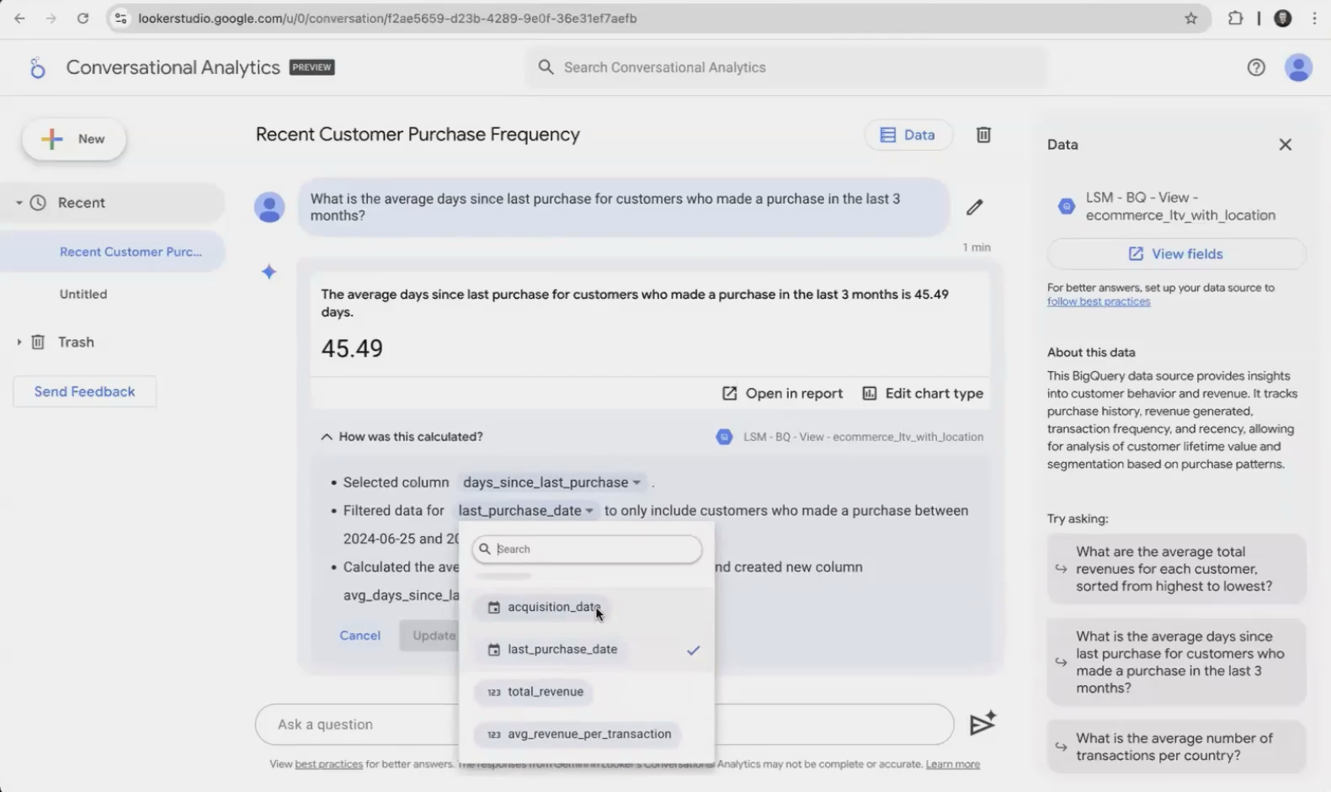Click Send Feedback button
This screenshot has height=792, width=1331.
pos(84,391)
